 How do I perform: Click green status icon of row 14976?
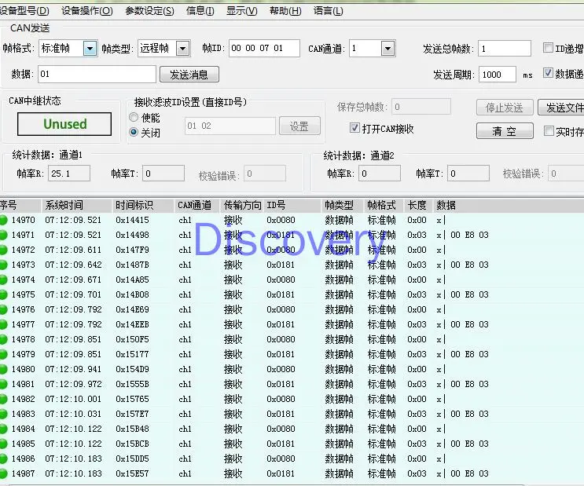click(x=3, y=309)
